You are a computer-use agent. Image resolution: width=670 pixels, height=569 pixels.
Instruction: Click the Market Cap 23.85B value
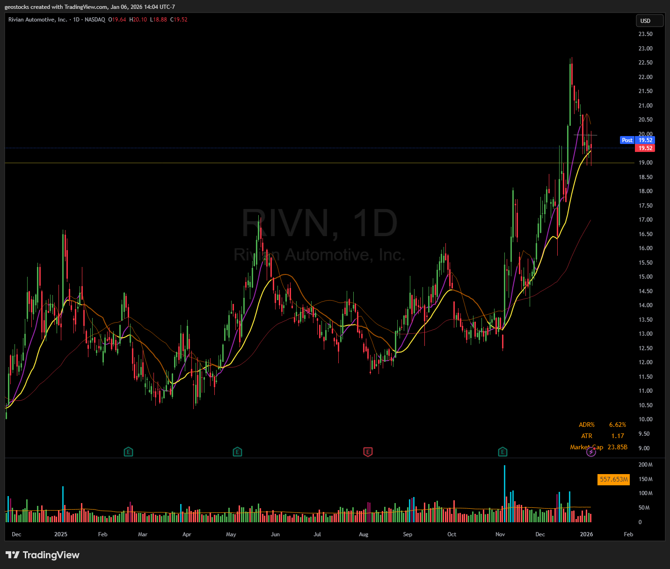[617, 447]
